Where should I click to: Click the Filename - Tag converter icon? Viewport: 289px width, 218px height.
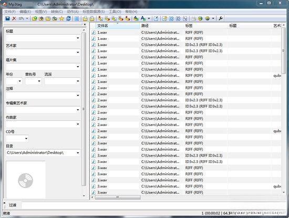click(x=107, y=18)
